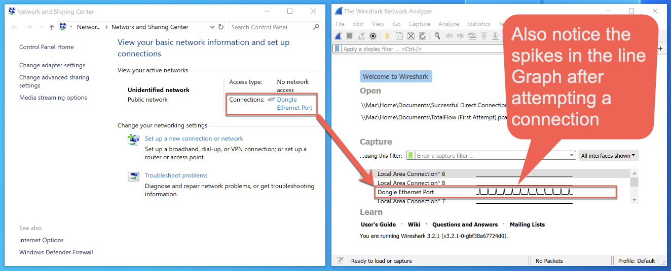Open the Capture menu in Wireshark
This screenshot has width=671, height=271.
[419, 24]
